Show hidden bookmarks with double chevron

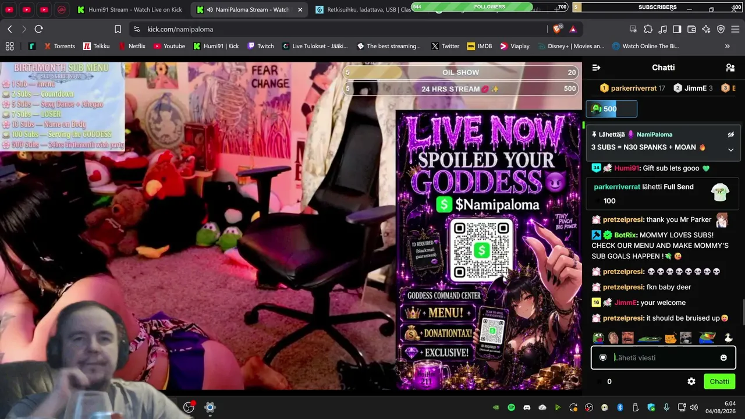pyautogui.click(x=727, y=46)
